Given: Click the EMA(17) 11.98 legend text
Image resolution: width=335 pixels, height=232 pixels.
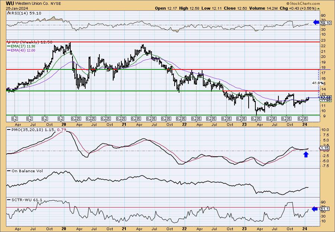Looking at the screenshot, I should point(23,46).
